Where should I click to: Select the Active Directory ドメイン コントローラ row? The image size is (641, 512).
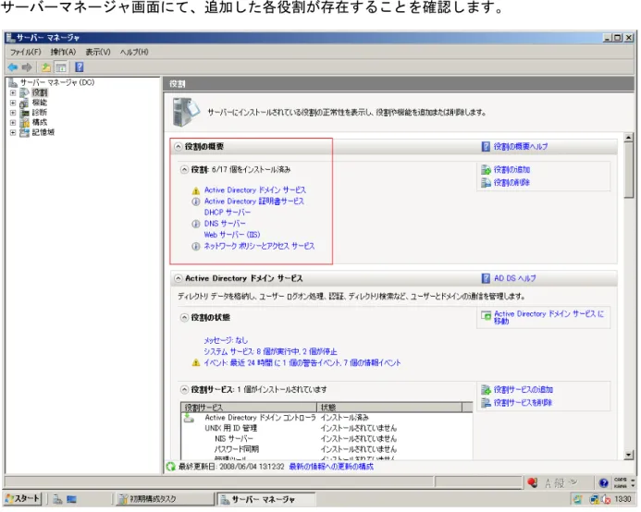click(327, 418)
